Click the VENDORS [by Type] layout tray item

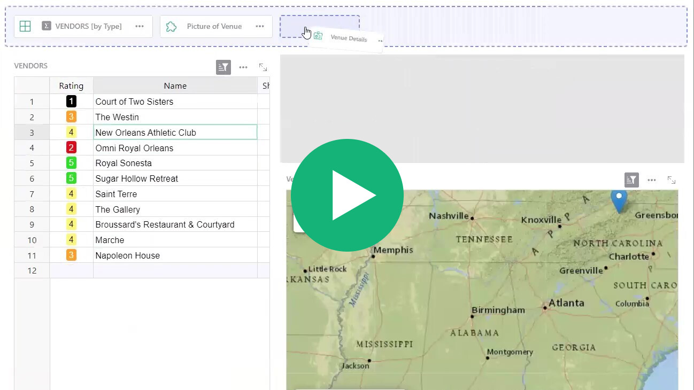click(x=83, y=26)
